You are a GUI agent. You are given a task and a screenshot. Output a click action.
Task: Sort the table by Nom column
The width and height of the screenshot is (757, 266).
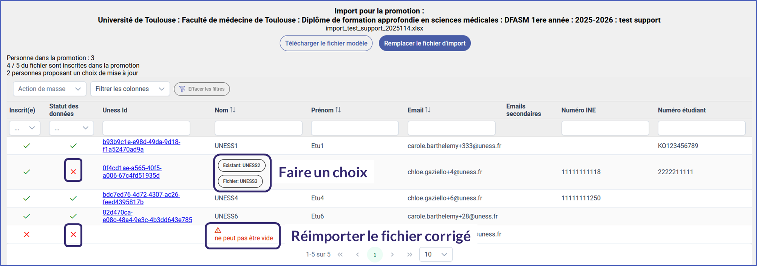click(232, 110)
